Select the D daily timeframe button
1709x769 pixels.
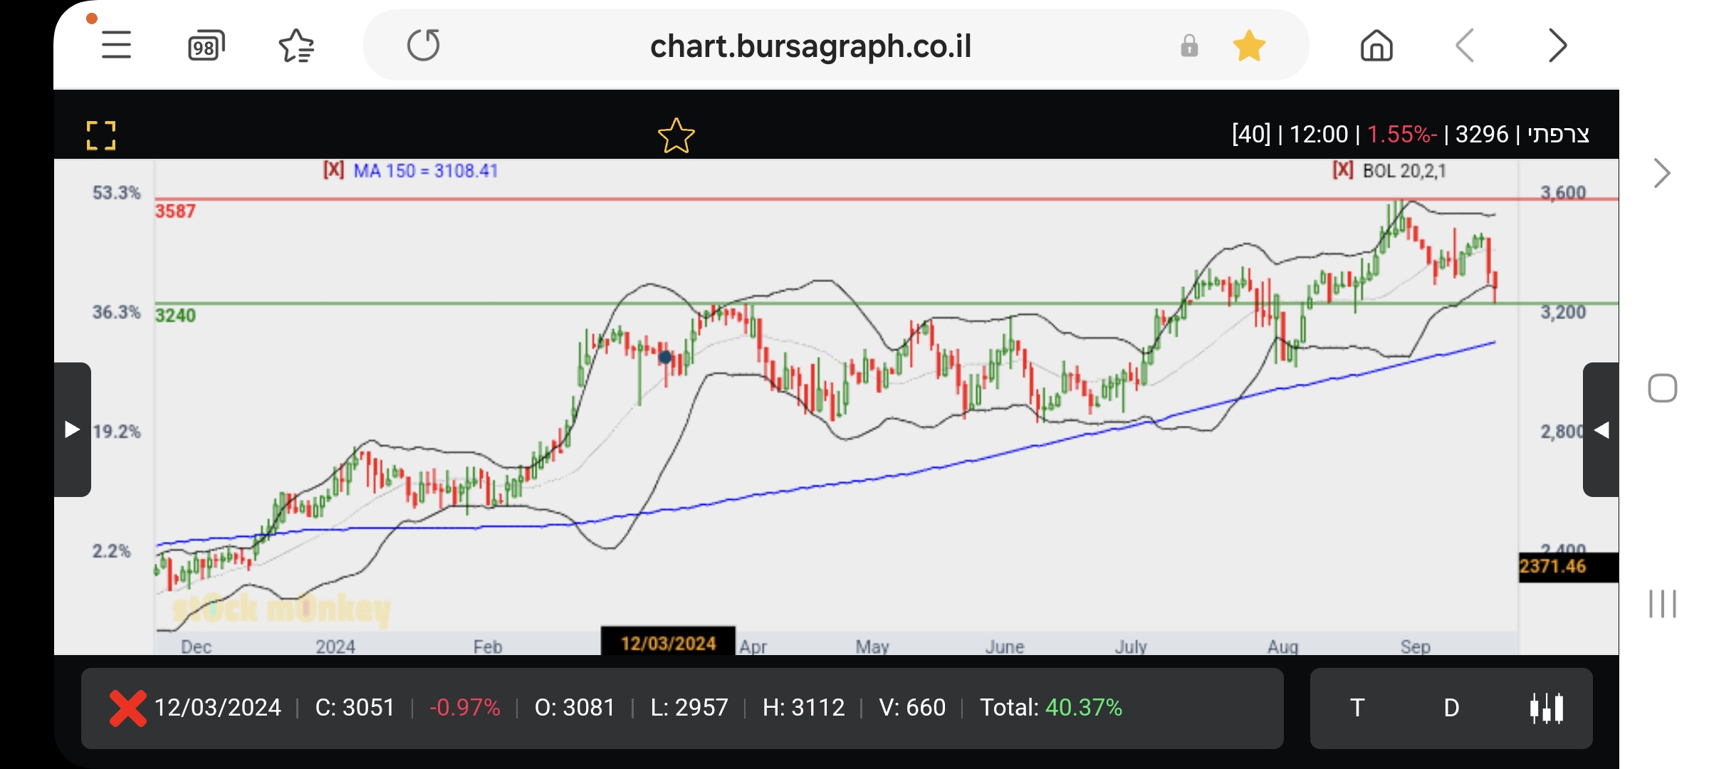click(1451, 708)
